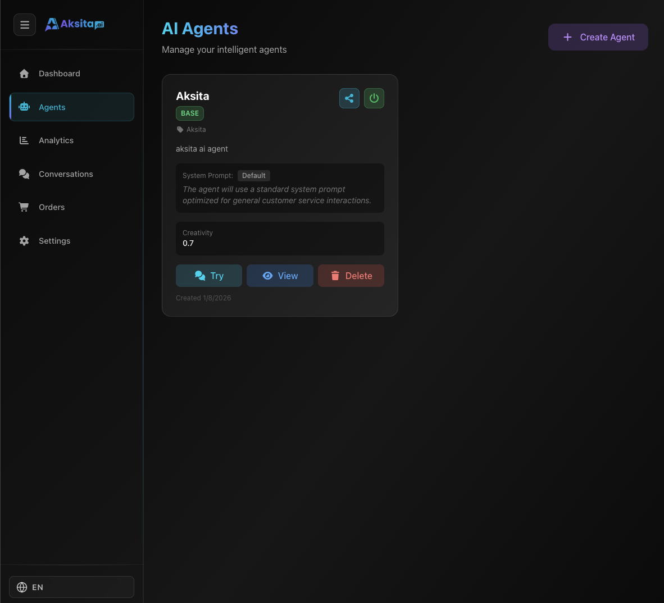Open the EN language selector
The width and height of the screenshot is (664, 603).
coord(71,587)
